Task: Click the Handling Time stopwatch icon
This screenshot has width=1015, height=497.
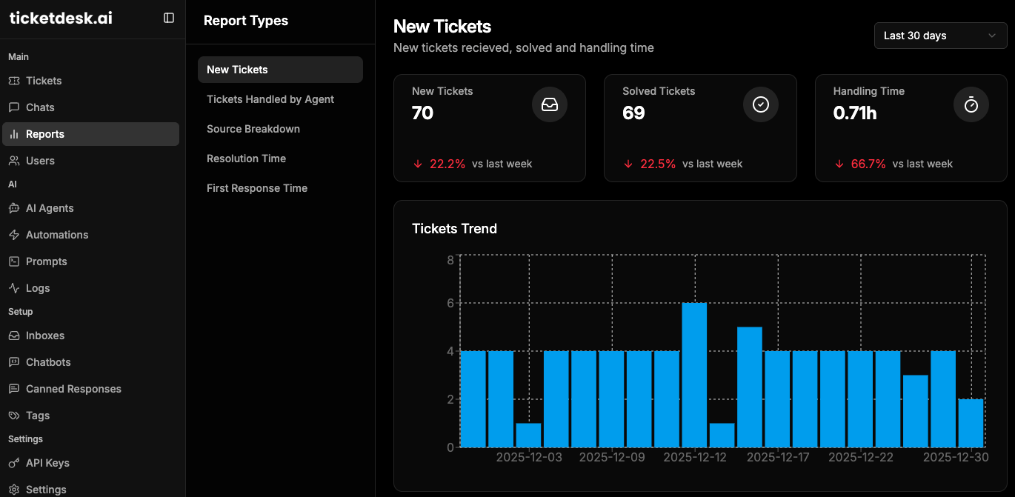Action: [971, 105]
